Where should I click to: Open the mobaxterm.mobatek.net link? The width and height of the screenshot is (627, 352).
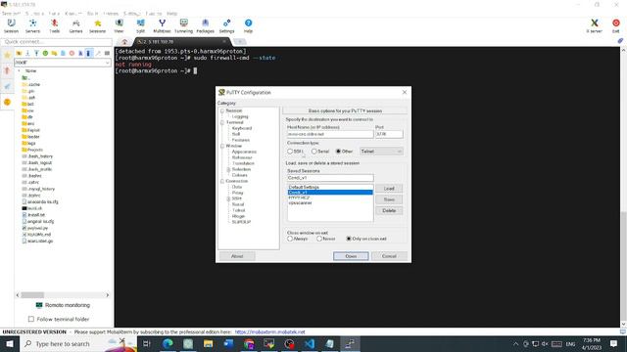tap(270, 332)
